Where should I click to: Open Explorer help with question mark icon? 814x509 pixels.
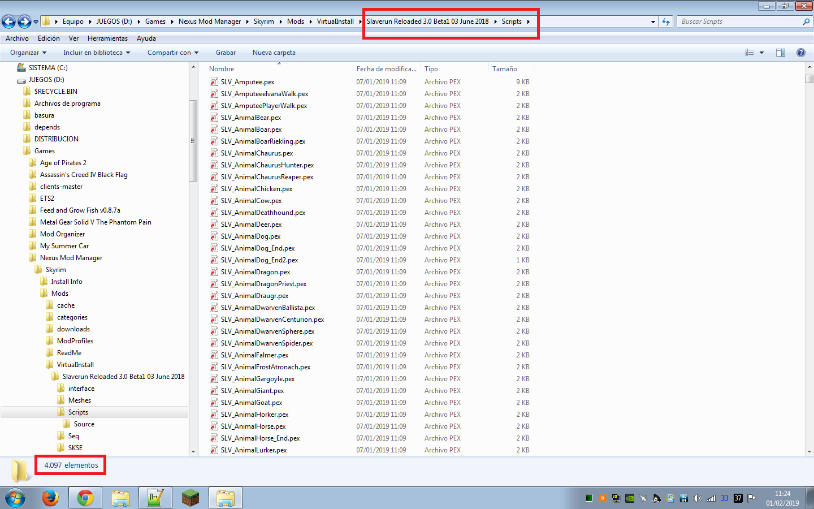pyautogui.click(x=800, y=53)
